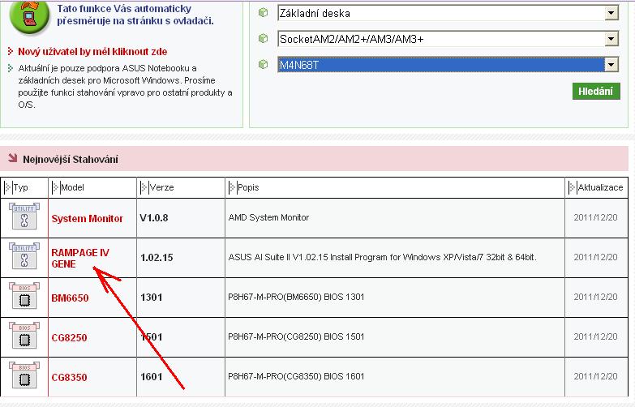Click 'P8H67-M-PRO(CG8250) BIOS 1501' description
The height and width of the screenshot is (407, 635).
[296, 336]
